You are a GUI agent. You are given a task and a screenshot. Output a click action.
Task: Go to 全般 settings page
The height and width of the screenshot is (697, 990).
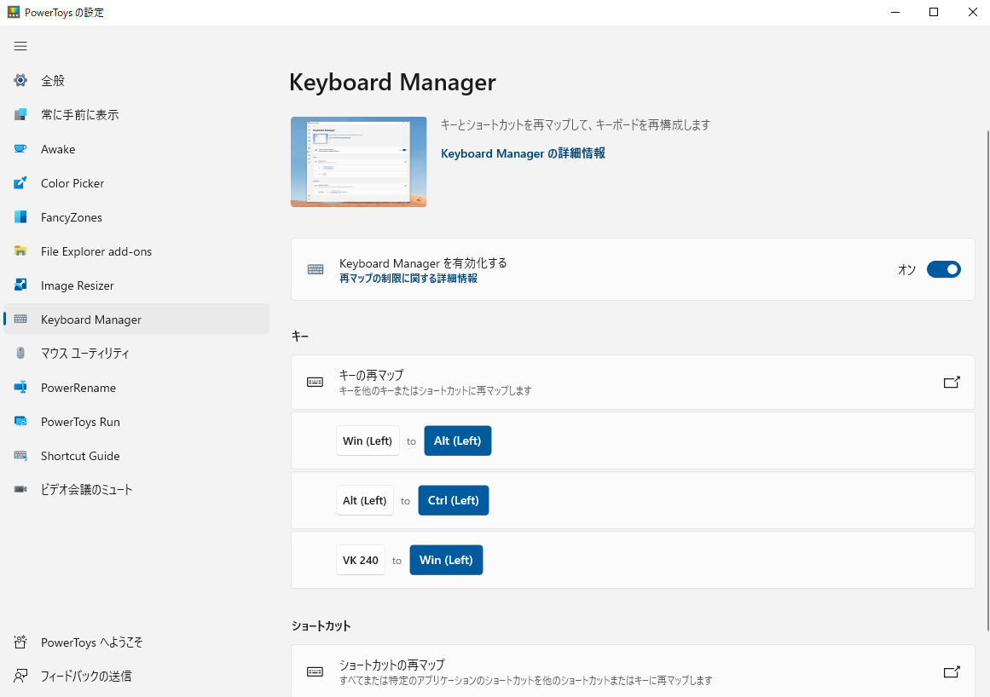coord(136,80)
